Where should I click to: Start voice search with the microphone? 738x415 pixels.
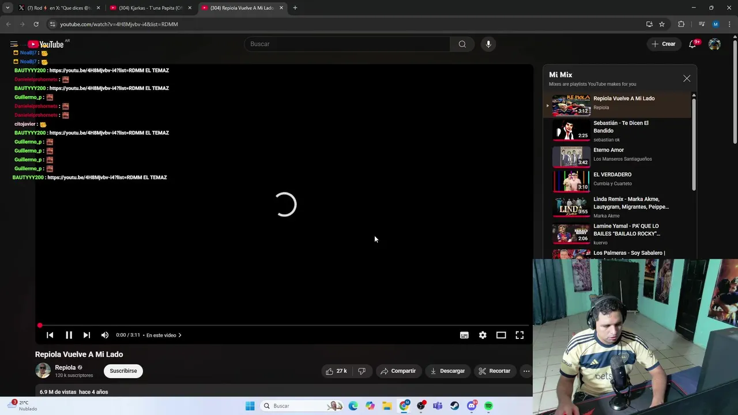click(x=488, y=44)
